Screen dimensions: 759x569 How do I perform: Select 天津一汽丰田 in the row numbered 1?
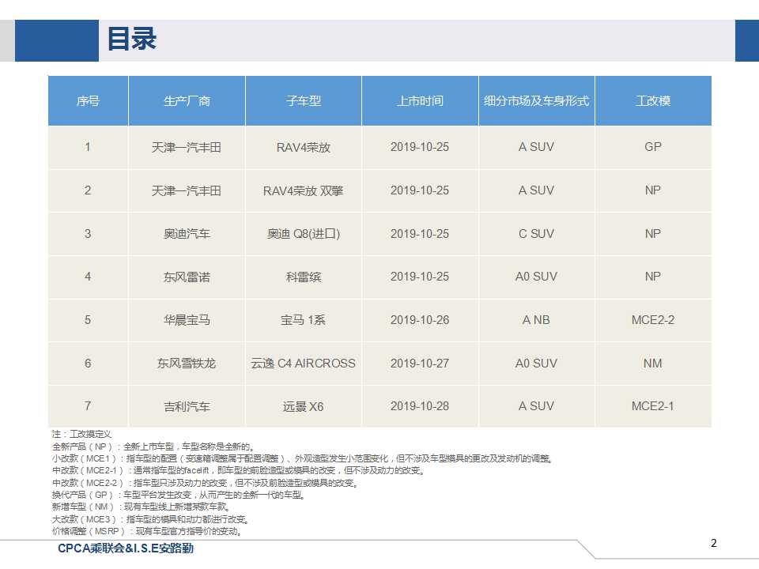(x=187, y=147)
